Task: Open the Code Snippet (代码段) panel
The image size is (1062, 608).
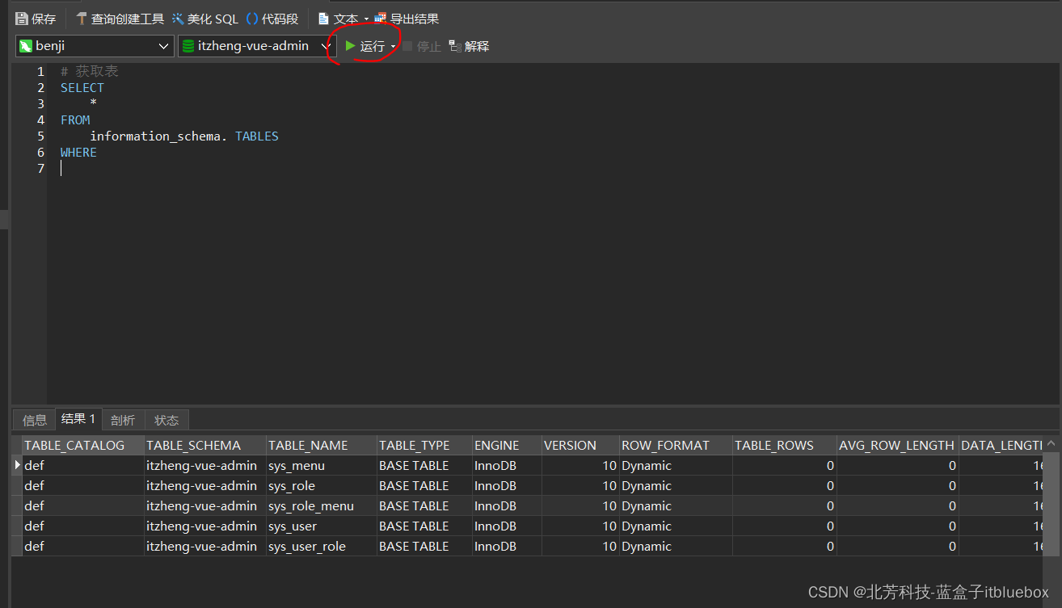Action: tap(272, 19)
